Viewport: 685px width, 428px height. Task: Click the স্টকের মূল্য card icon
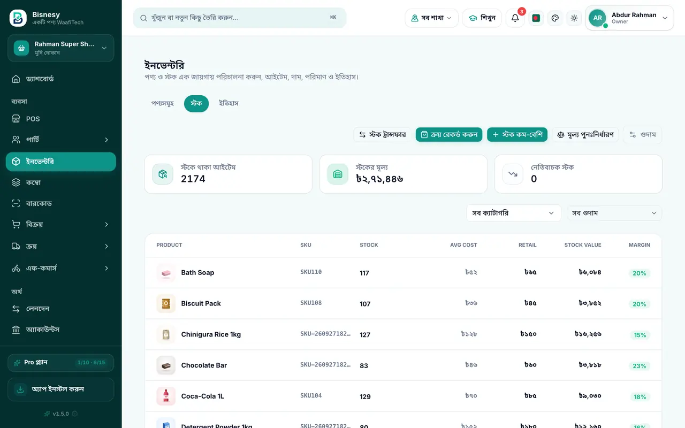pyautogui.click(x=338, y=174)
